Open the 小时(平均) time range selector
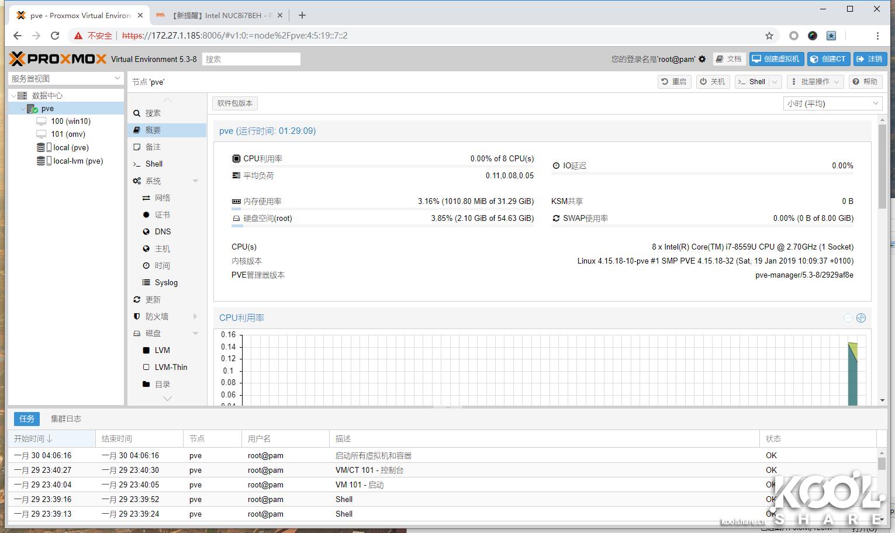Image resolution: width=895 pixels, height=533 pixels. tap(832, 103)
